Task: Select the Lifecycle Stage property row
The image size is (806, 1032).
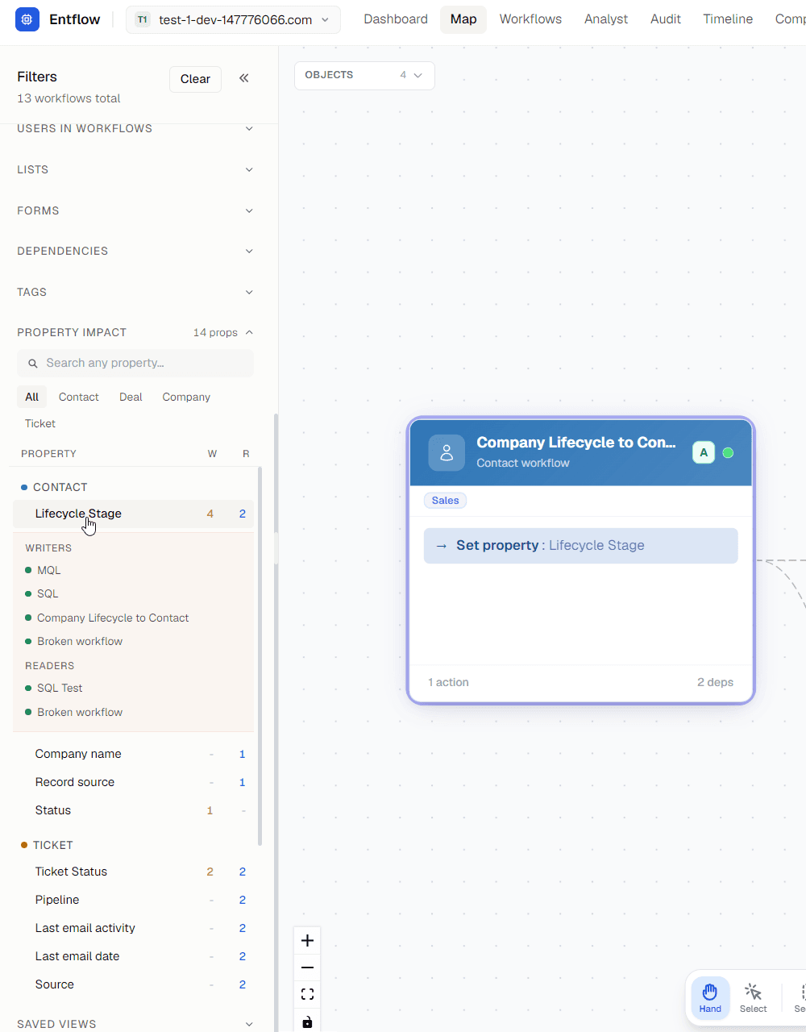Action: click(134, 514)
